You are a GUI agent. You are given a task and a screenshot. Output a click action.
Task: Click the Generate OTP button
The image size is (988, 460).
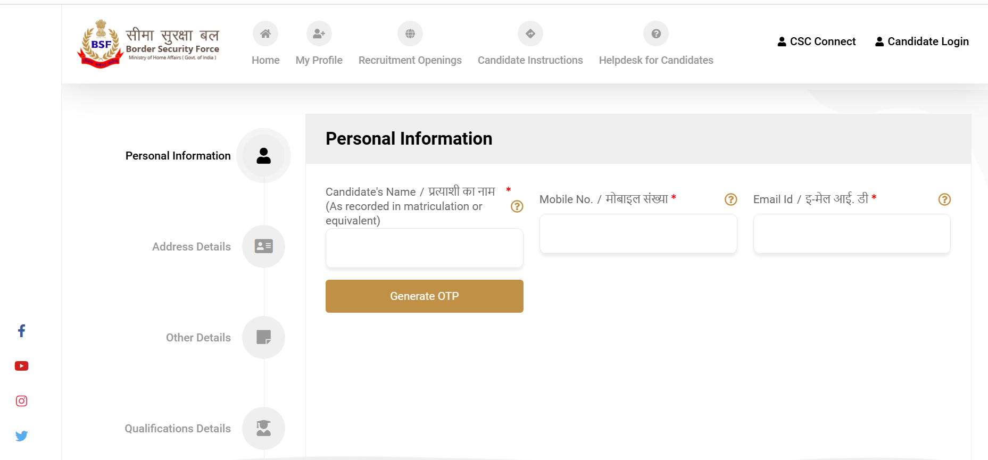(x=425, y=296)
